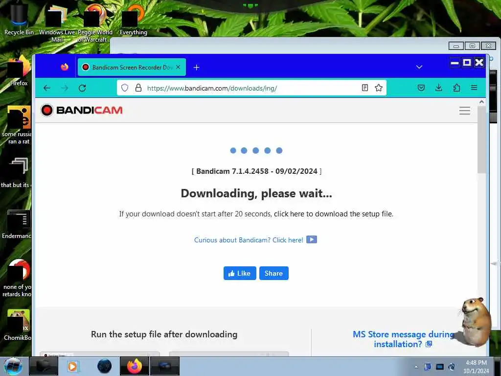Click the Like button

(x=240, y=273)
